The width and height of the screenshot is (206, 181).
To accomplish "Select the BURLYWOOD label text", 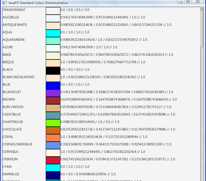I will (x=13, y=107).
